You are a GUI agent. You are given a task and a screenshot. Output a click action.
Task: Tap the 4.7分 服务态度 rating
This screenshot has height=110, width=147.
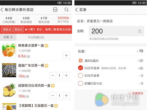coord(44,20)
